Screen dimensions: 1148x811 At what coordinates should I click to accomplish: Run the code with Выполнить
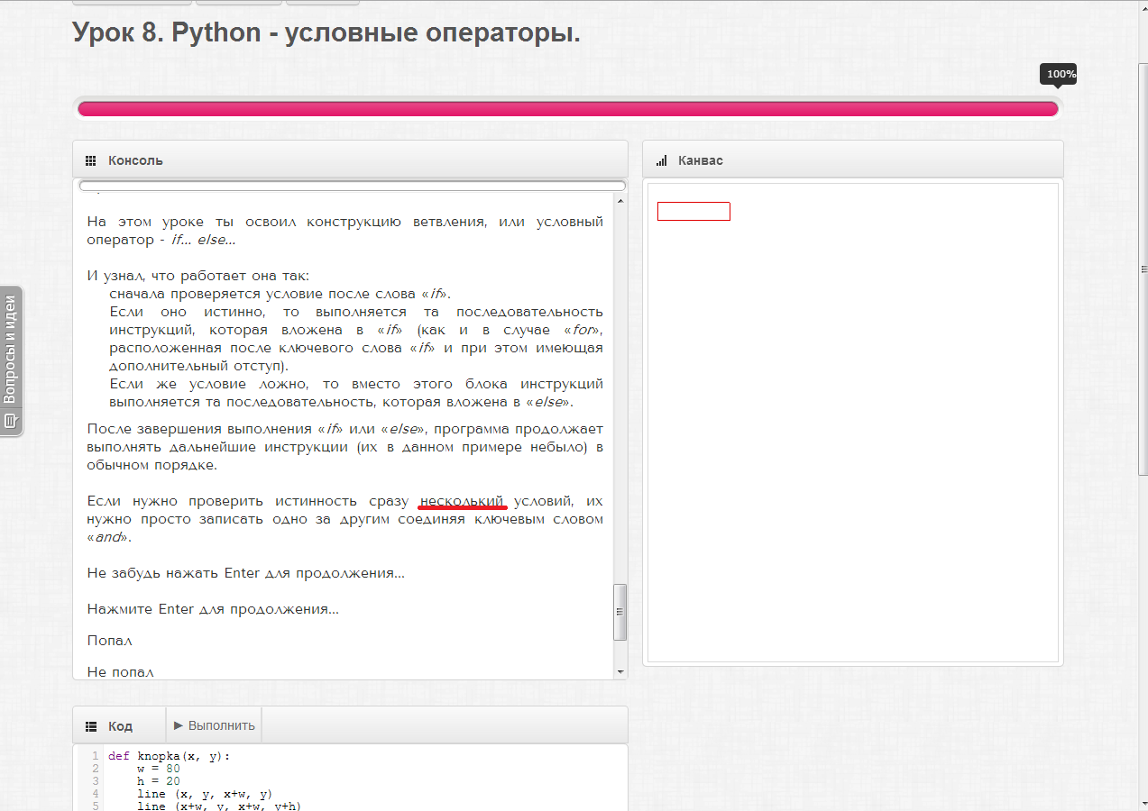pyautogui.click(x=215, y=725)
